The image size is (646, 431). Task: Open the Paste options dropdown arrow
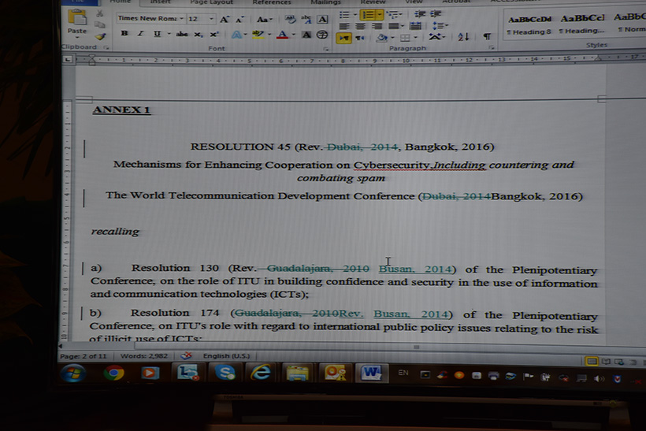click(x=77, y=38)
